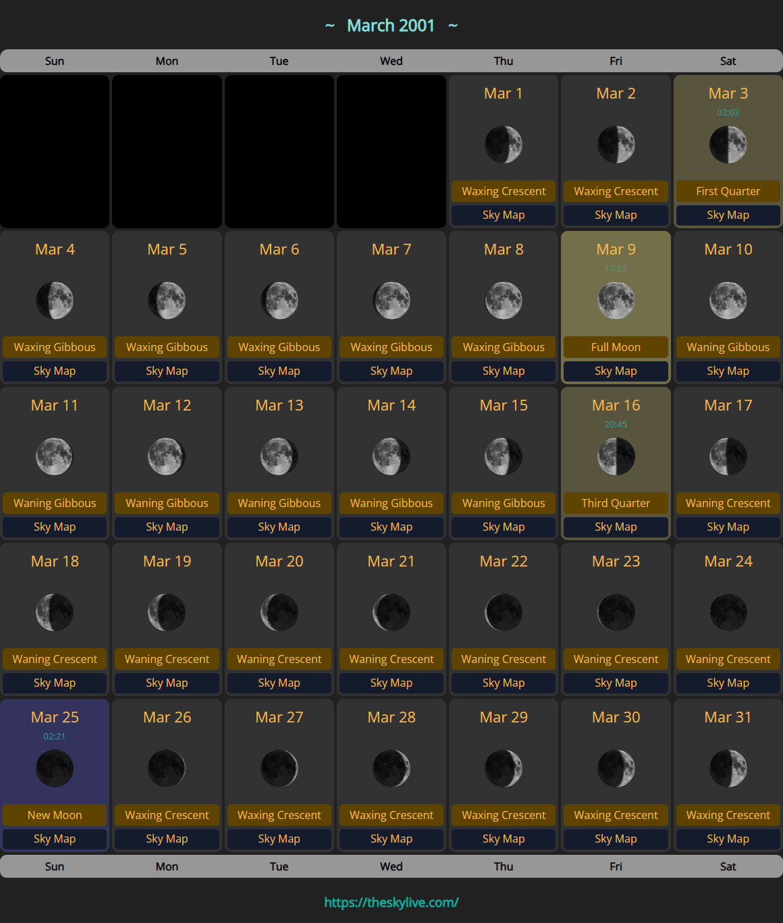Viewport: 783px width, 923px height.
Task: Click the March 2001 title
Action: tap(391, 26)
